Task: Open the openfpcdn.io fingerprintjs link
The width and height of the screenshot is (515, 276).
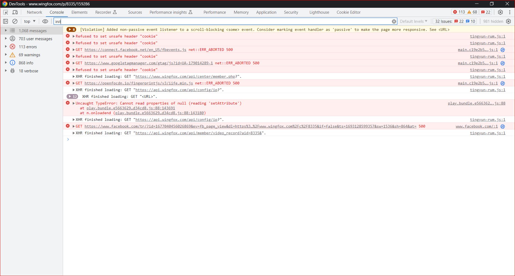Action: pos(139,83)
